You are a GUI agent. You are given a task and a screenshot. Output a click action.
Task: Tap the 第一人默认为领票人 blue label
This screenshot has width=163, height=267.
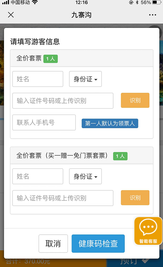[x=110, y=123]
